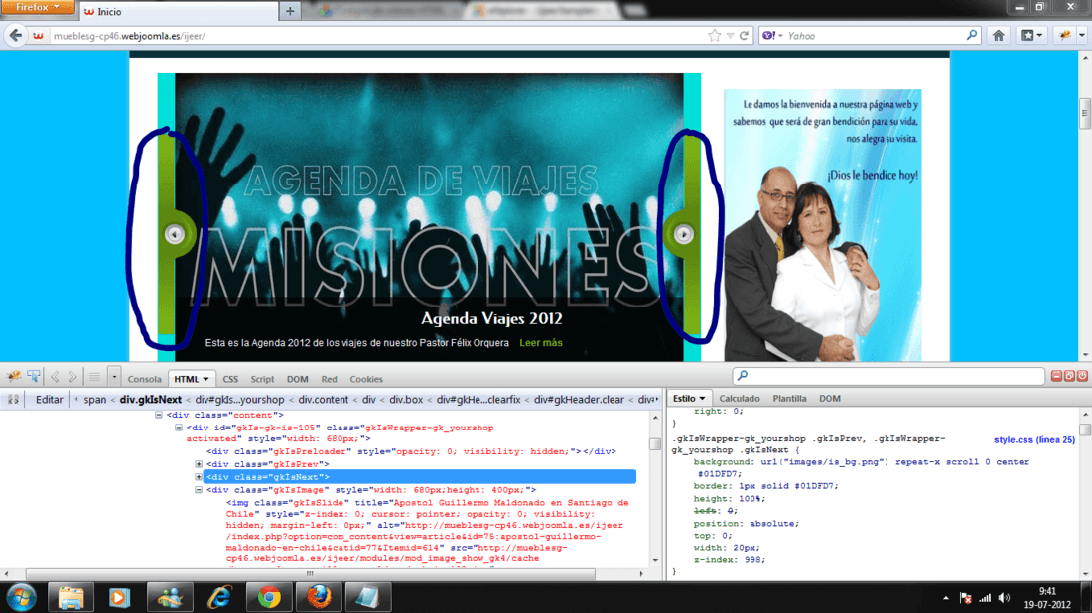Click the Editar button
Image resolution: width=1092 pixels, height=613 pixels.
click(x=49, y=400)
